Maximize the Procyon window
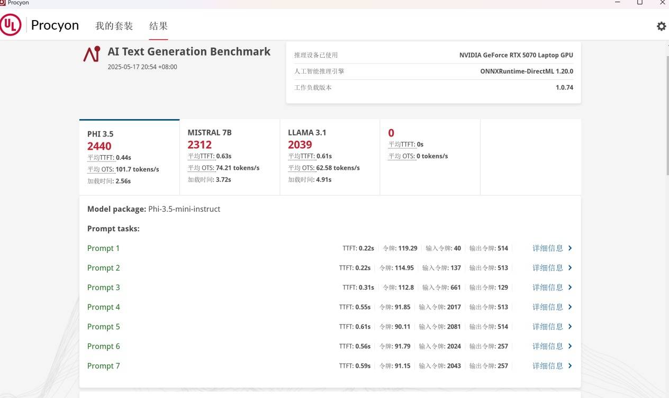This screenshot has width=669, height=398. (639, 3)
